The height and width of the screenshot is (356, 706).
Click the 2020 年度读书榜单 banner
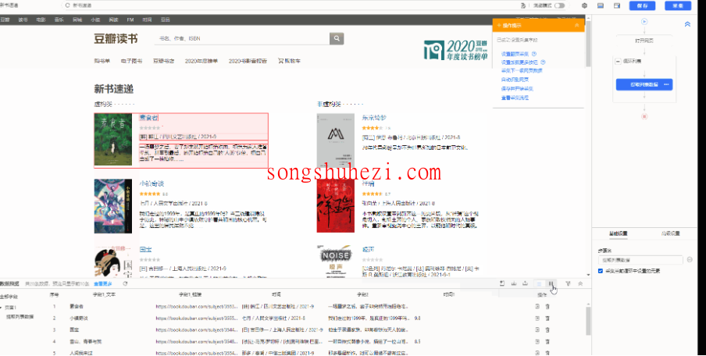pos(455,49)
